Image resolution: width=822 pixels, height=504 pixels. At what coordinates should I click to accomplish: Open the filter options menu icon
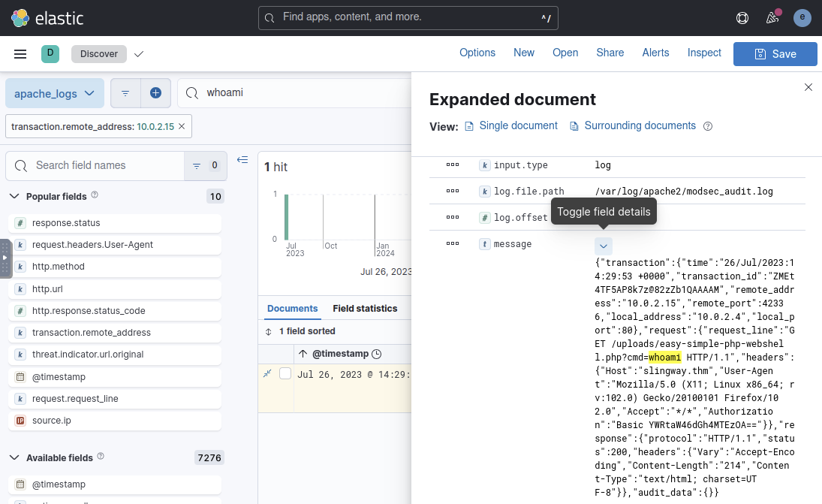coord(125,93)
